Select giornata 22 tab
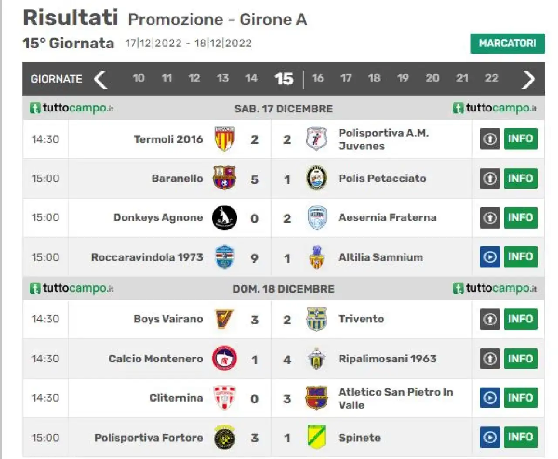The image size is (558, 459). (x=491, y=78)
